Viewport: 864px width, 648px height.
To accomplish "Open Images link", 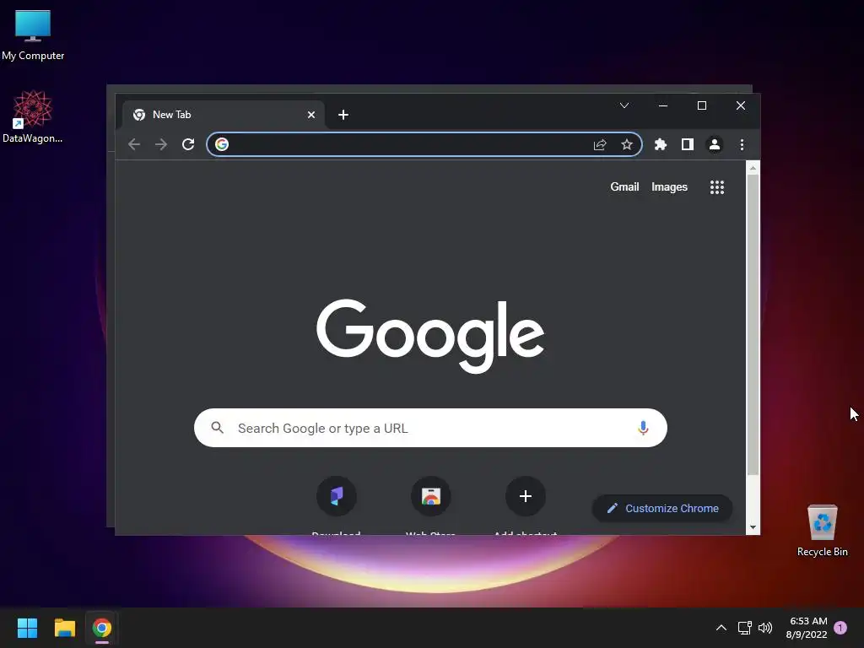I will click(669, 186).
